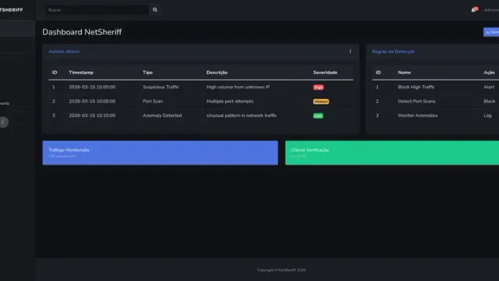Click the Descrição column header

pyautogui.click(x=217, y=73)
